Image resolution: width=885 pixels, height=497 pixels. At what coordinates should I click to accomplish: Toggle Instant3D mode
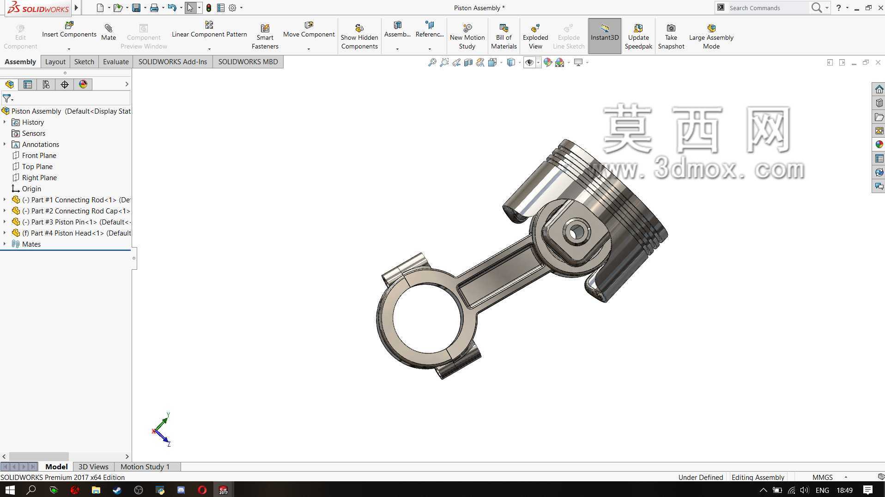click(x=605, y=36)
